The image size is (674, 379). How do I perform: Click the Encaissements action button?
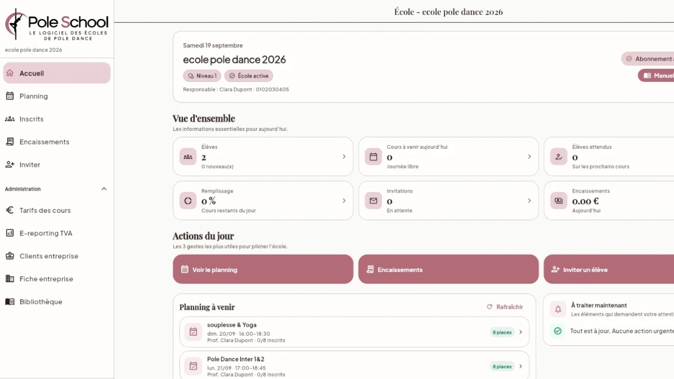click(x=448, y=269)
